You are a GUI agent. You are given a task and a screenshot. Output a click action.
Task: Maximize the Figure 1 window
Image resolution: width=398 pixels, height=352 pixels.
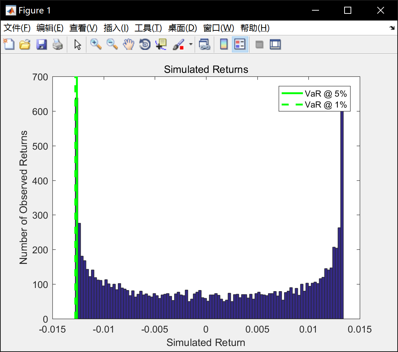click(x=348, y=10)
